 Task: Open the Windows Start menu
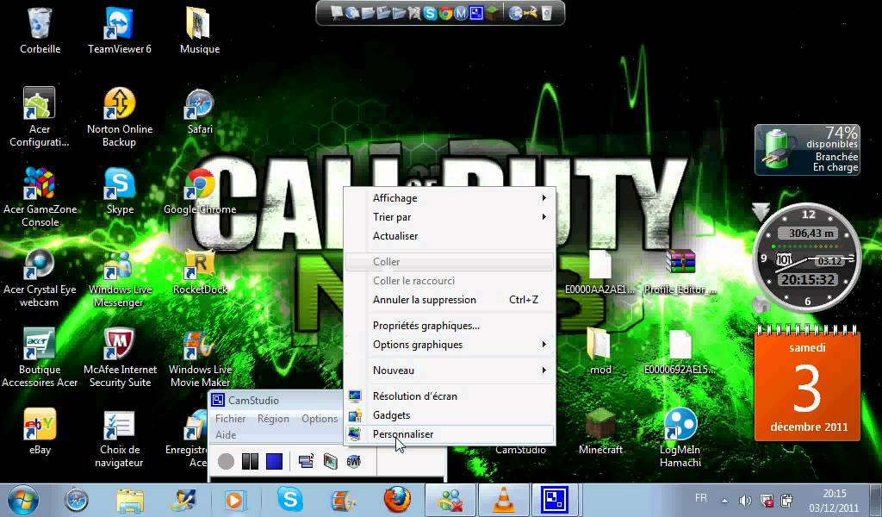coord(23,500)
